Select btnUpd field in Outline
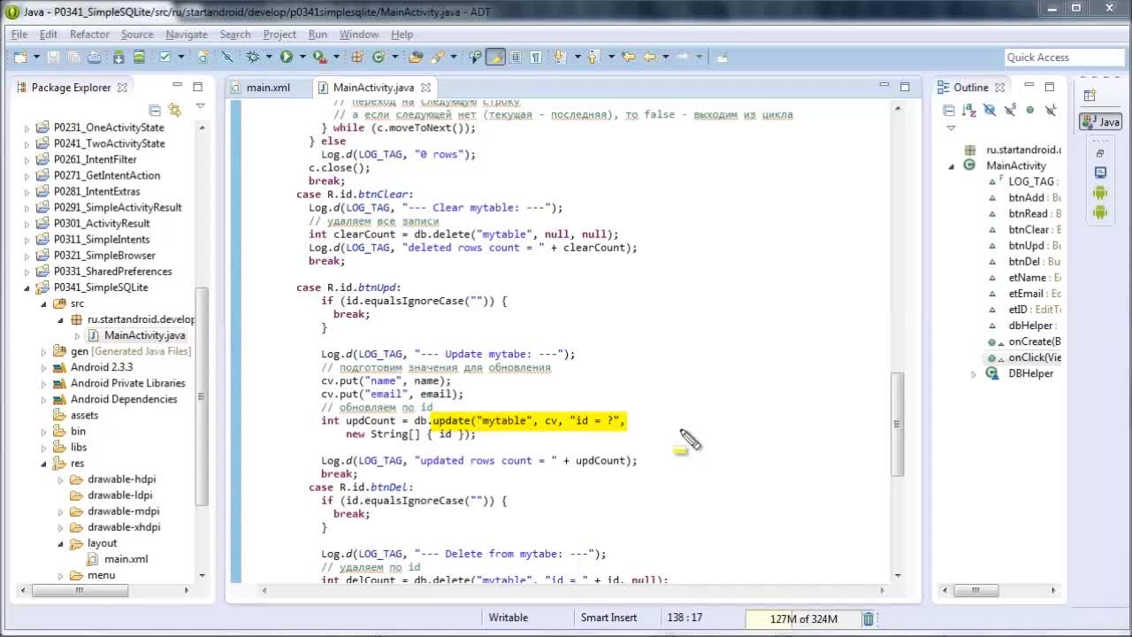1132x637 pixels. click(1024, 246)
